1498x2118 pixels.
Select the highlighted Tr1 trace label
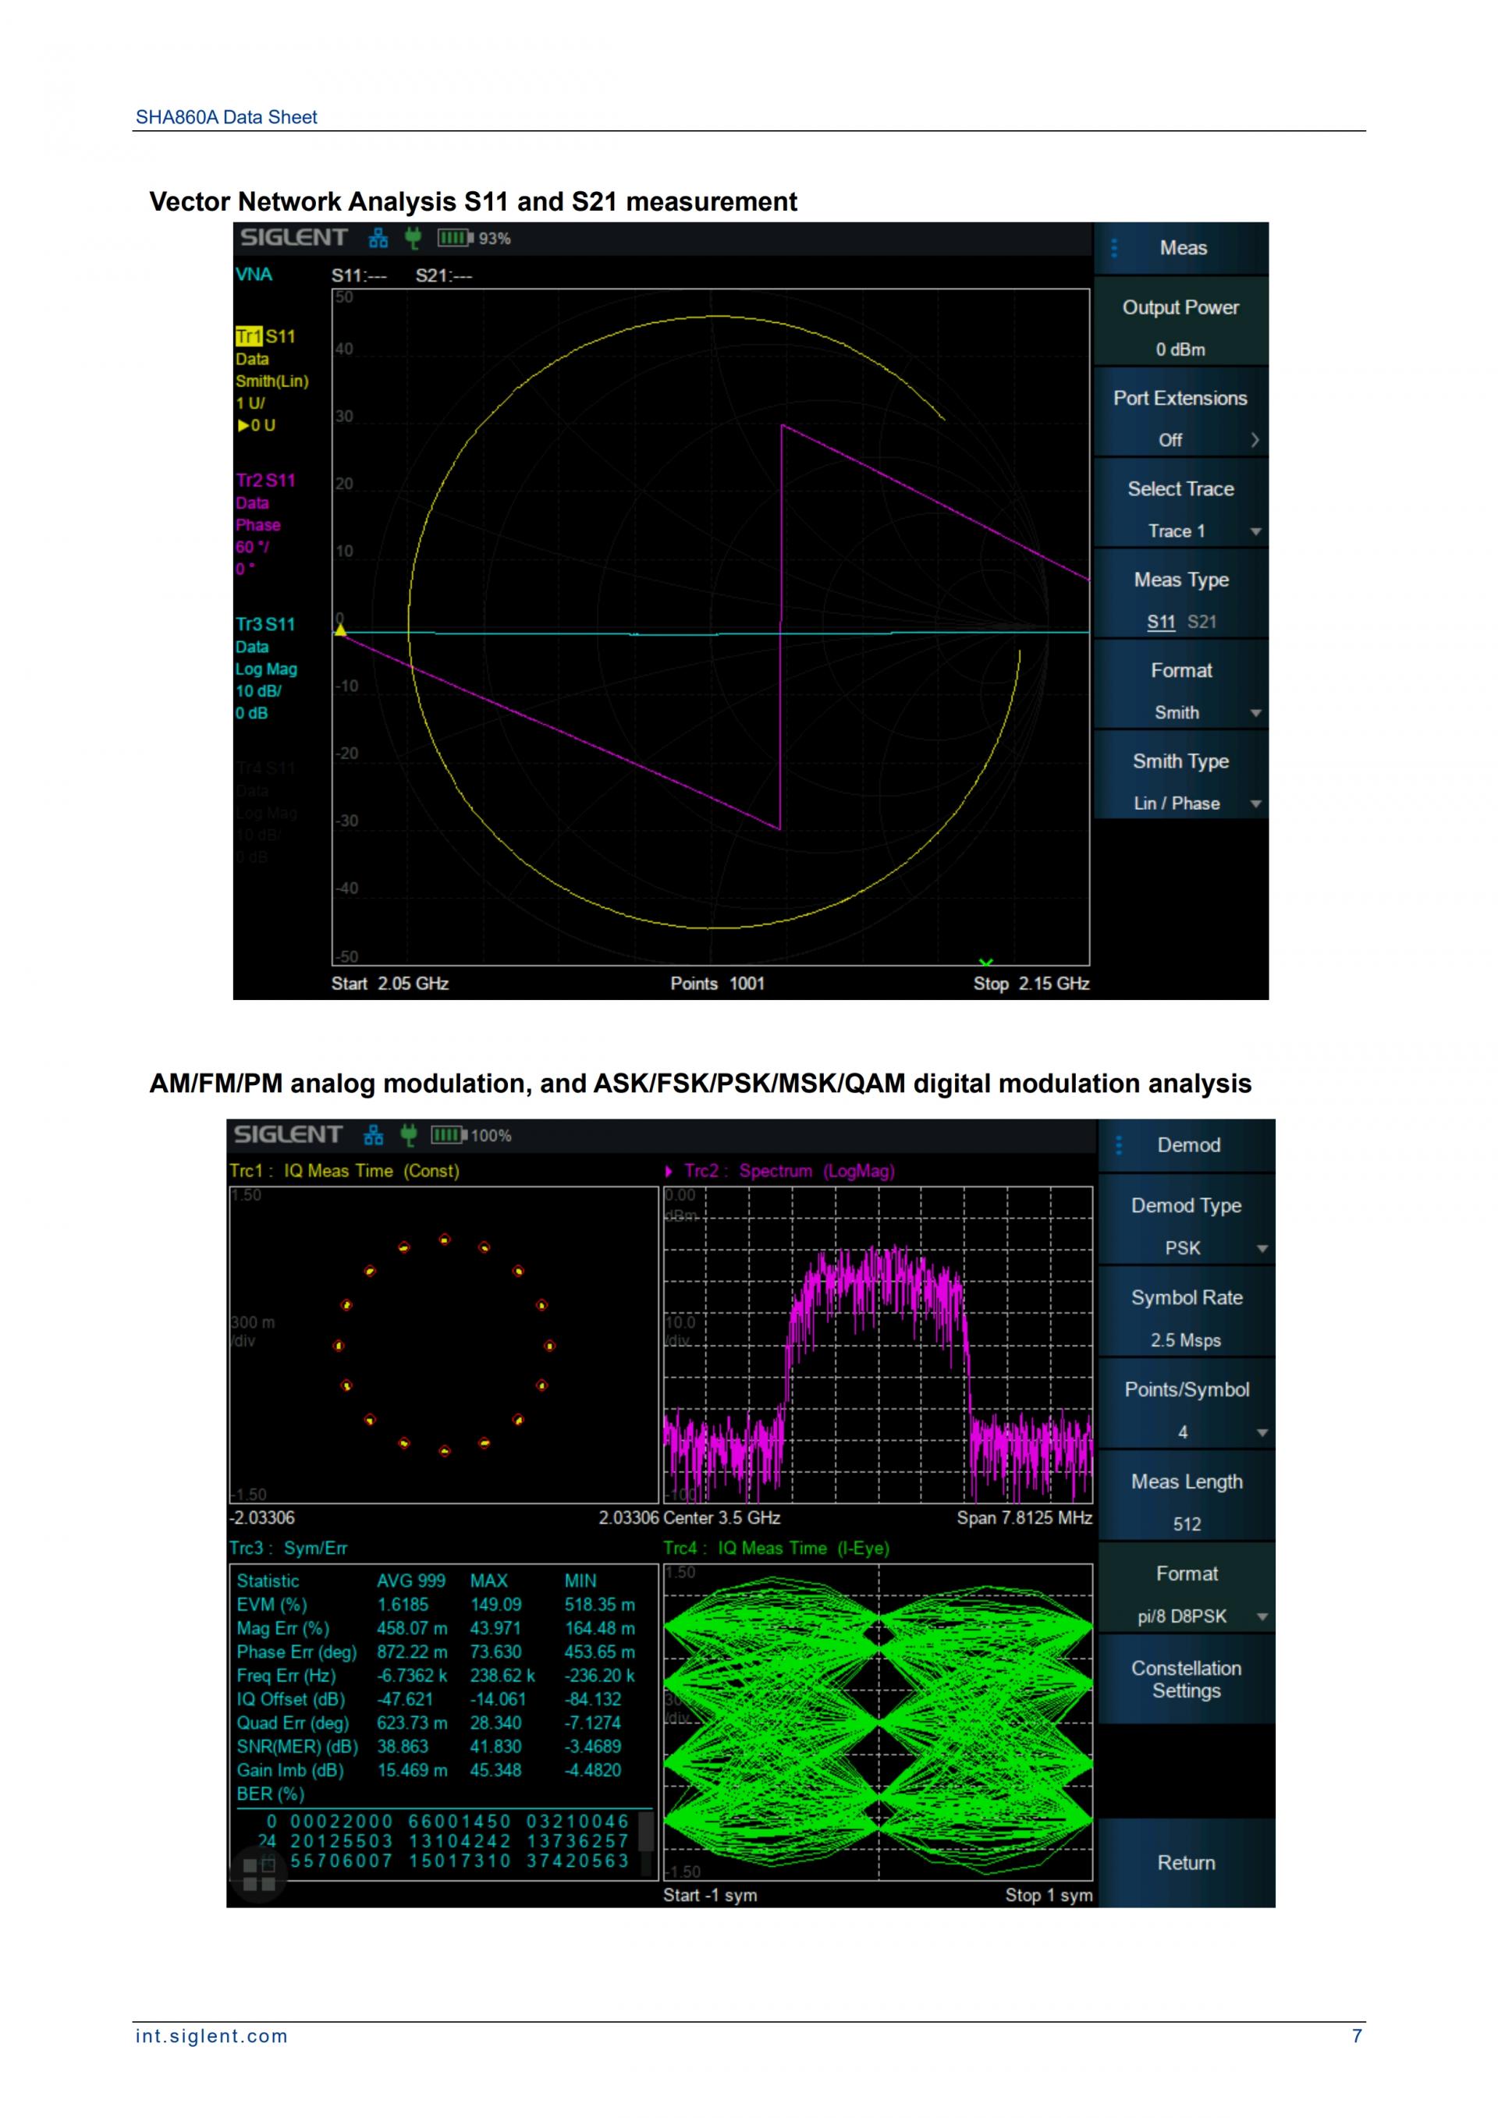[x=249, y=337]
